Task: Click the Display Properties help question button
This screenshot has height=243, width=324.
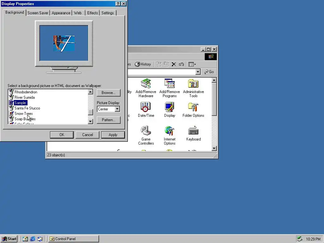Action: (118, 4)
